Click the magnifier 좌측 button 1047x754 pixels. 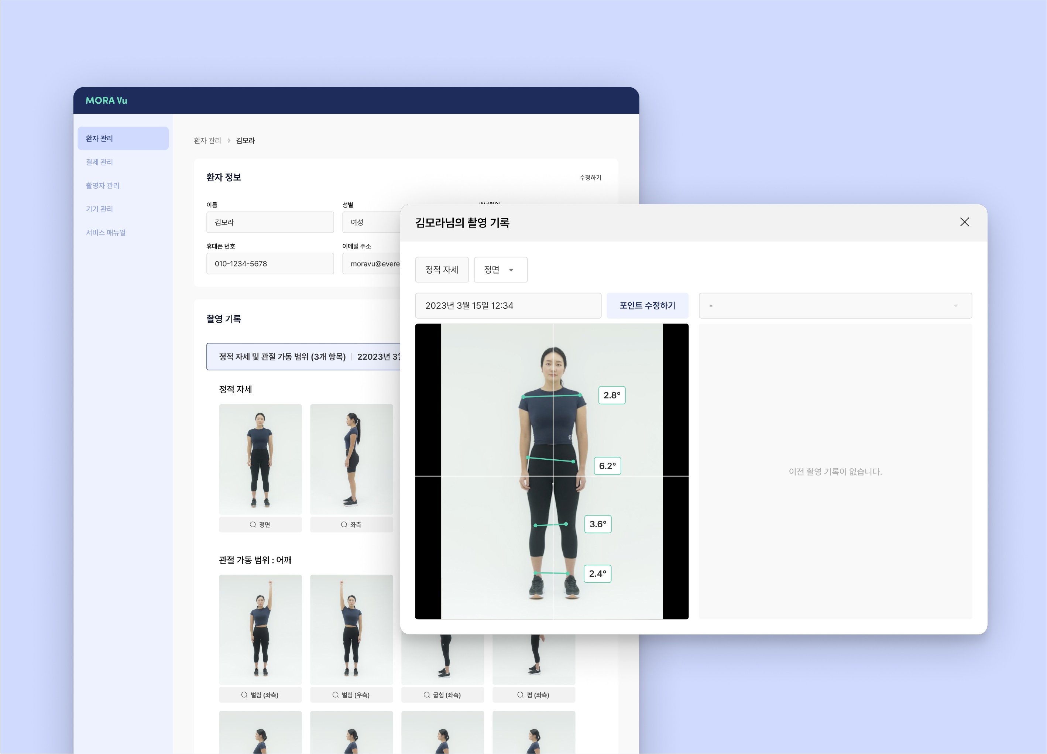point(351,525)
